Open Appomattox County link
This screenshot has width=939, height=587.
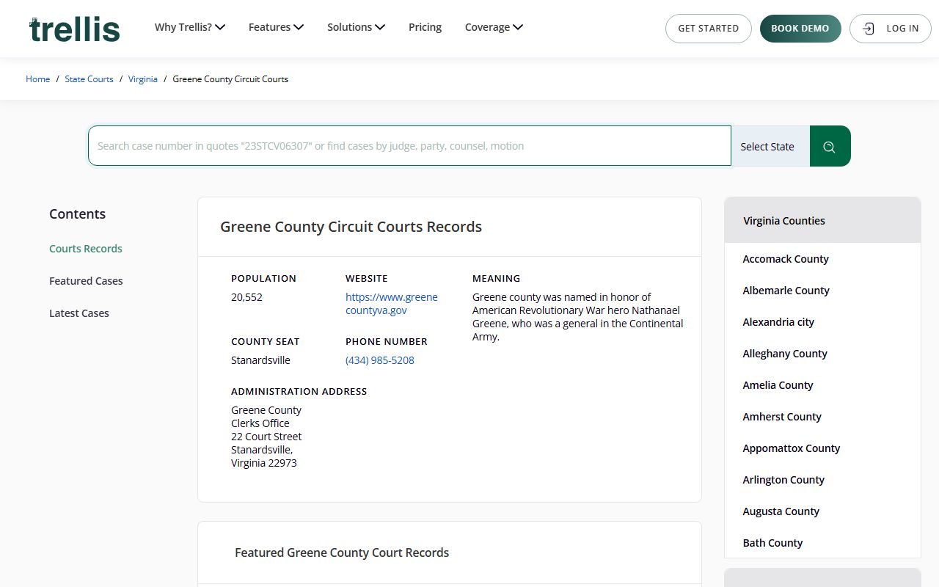click(792, 448)
